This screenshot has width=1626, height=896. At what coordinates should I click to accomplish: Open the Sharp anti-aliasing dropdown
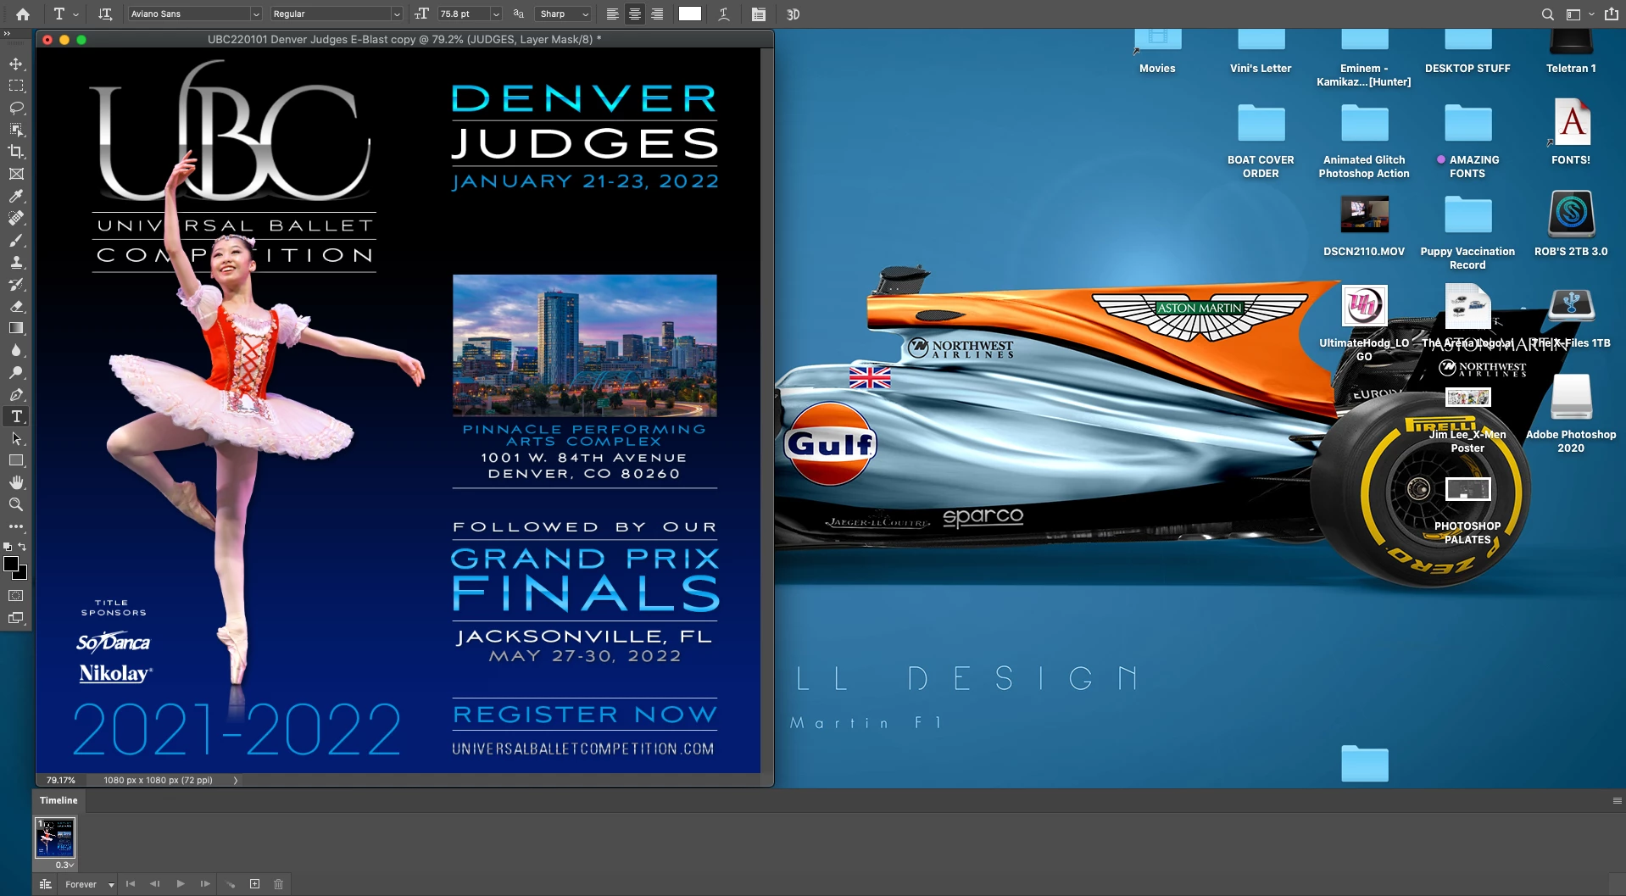click(564, 14)
